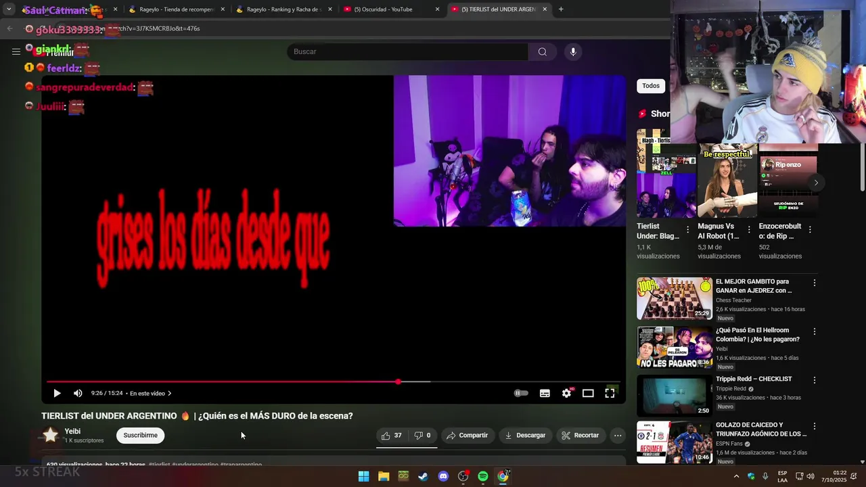Show hidden system tray icons chevron
This screenshot has height=487, width=866.
click(x=736, y=476)
